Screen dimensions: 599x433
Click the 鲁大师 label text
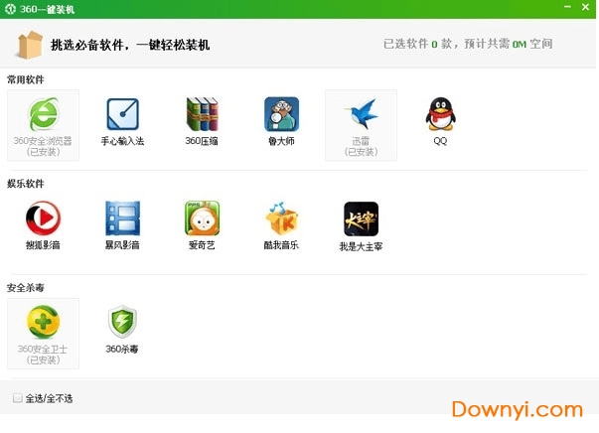tap(281, 141)
